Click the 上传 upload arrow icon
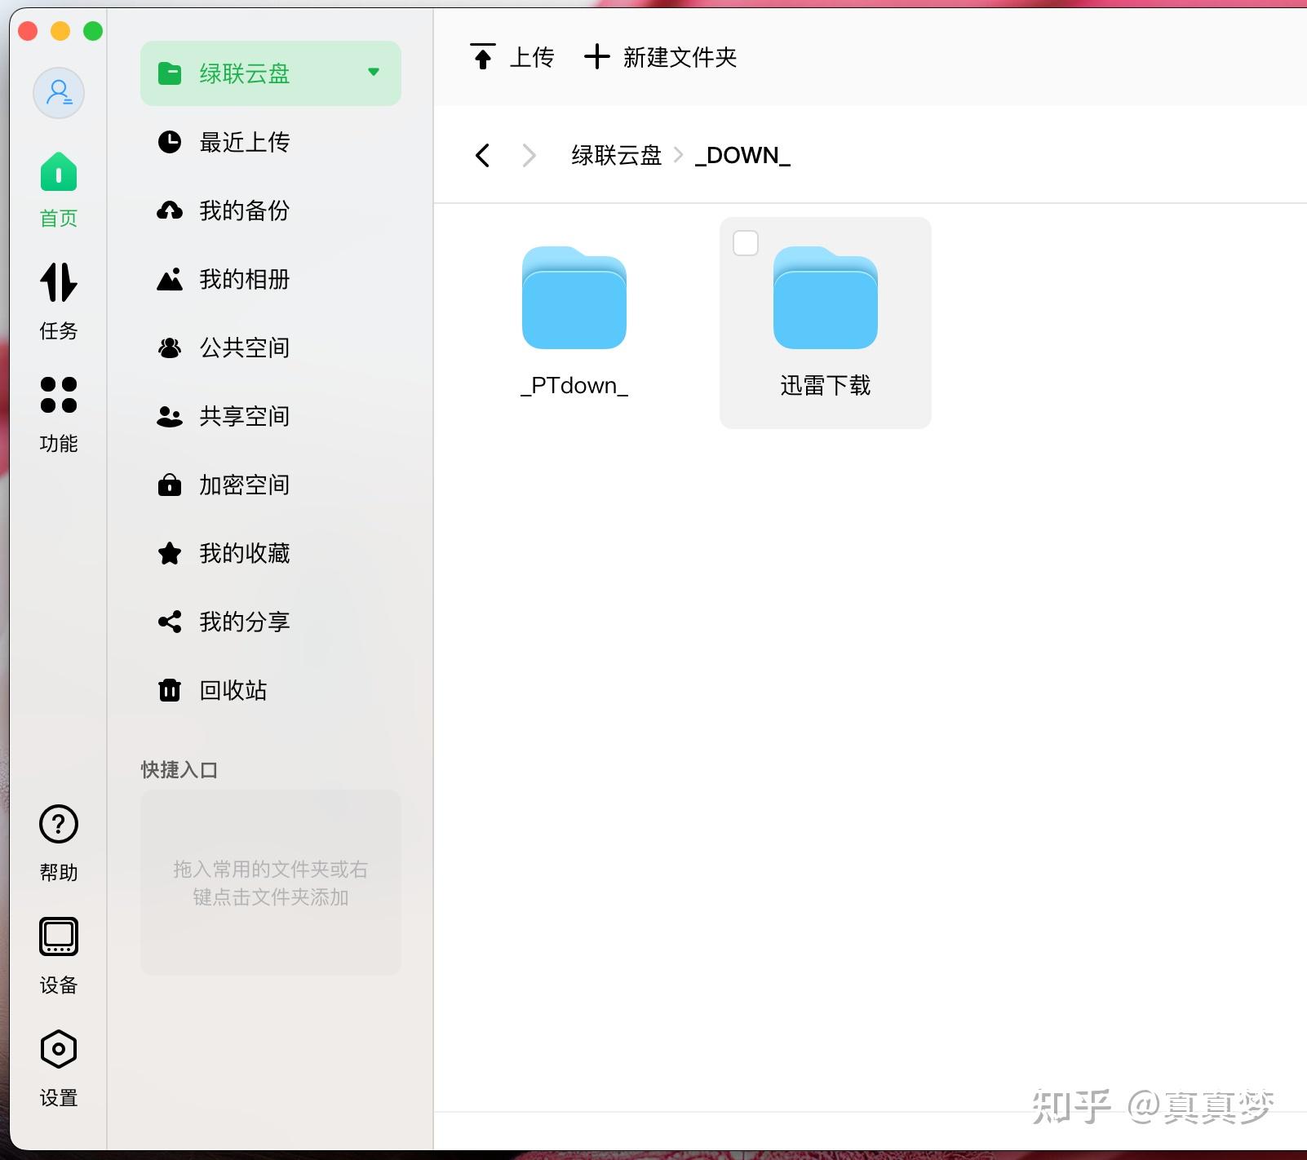This screenshot has width=1307, height=1160. point(483,56)
